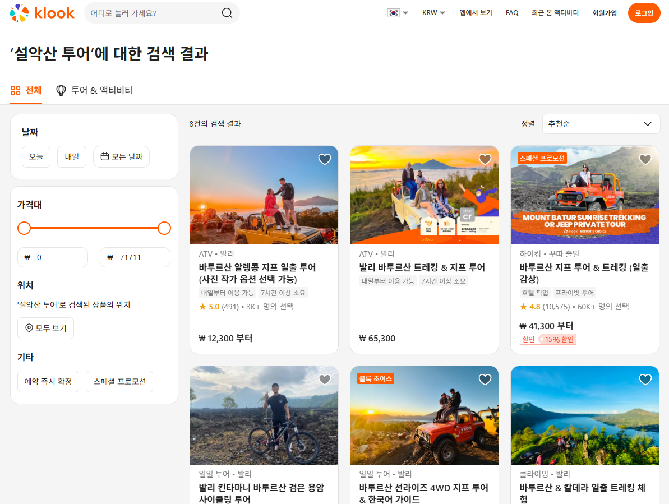669x504 pixels.
Task: Favorite the 발리 바투르산 트레킹 & 지프 투어 heart
Action: tap(485, 159)
